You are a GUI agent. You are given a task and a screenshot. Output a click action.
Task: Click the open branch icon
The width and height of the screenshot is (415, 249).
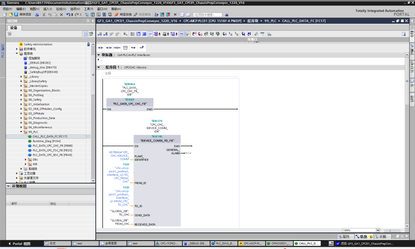point(133,48)
